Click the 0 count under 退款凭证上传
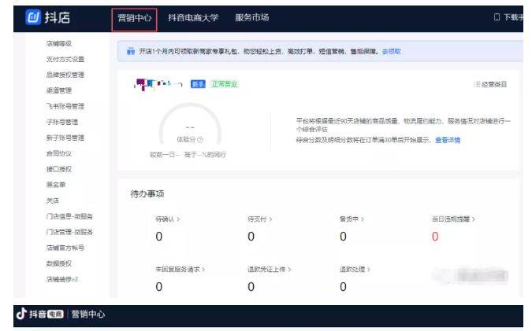Screen dimensions: 532x331 click(x=251, y=287)
